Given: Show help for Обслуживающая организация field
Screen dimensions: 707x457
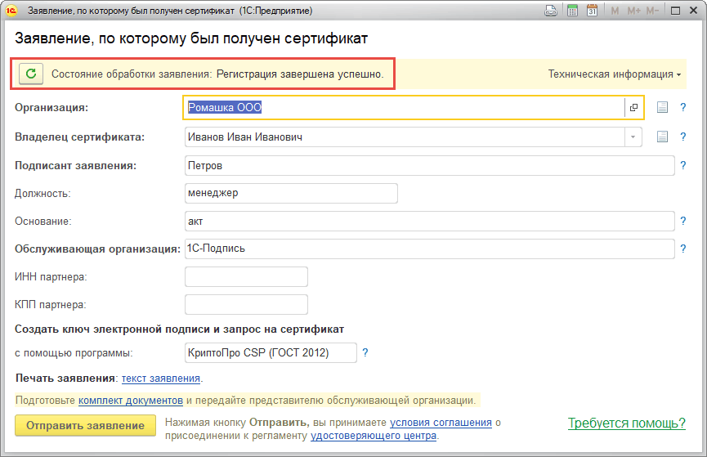Looking at the screenshot, I should tap(682, 248).
